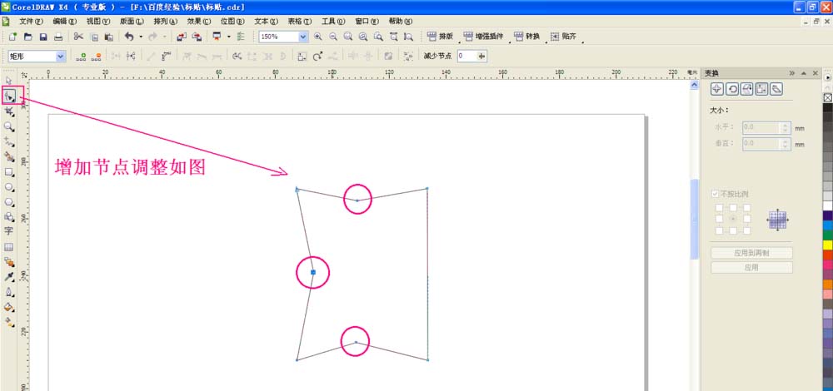Open the 视图 menu
This screenshot has width=833, height=391.
[x=98, y=22]
